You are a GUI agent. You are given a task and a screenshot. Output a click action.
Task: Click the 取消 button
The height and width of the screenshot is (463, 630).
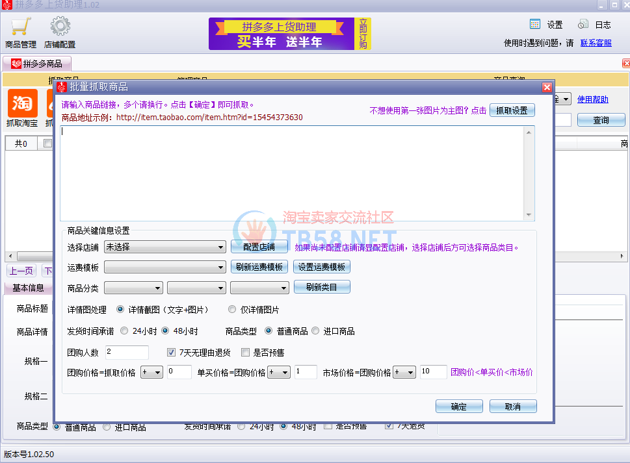tap(513, 407)
